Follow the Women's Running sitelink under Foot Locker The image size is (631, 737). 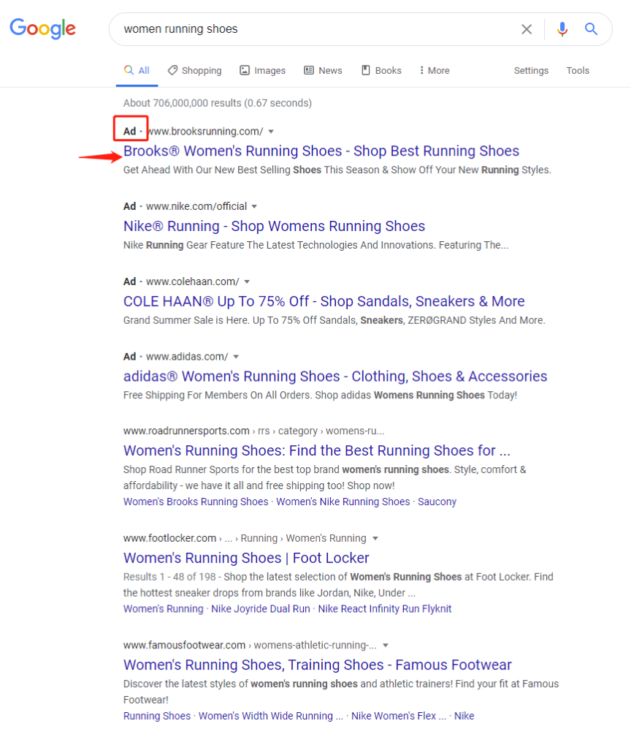pos(164,609)
